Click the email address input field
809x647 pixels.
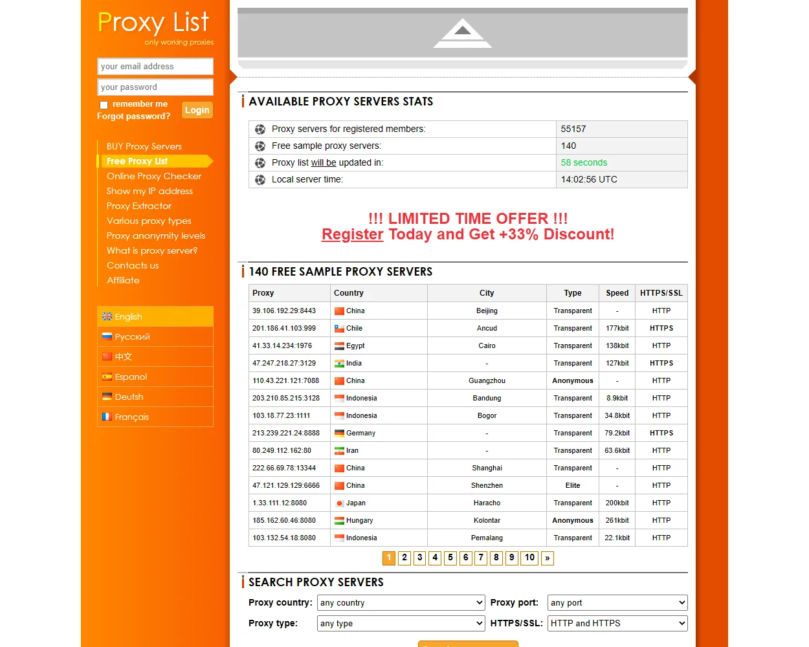click(155, 67)
